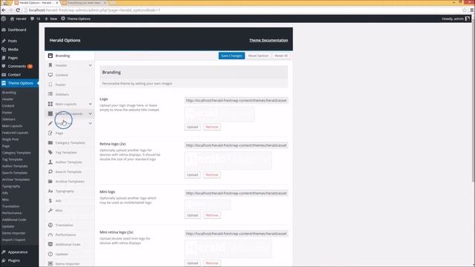Click the Ads dollar sign icon
475x267 pixels.
coord(50,201)
